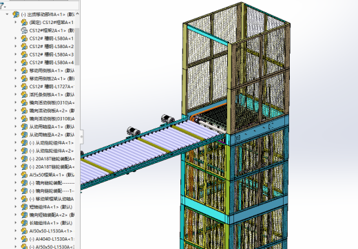Click the icon of 镜向活动侧板(0310)A
This screenshot has height=249, width=358.
pos(24,102)
